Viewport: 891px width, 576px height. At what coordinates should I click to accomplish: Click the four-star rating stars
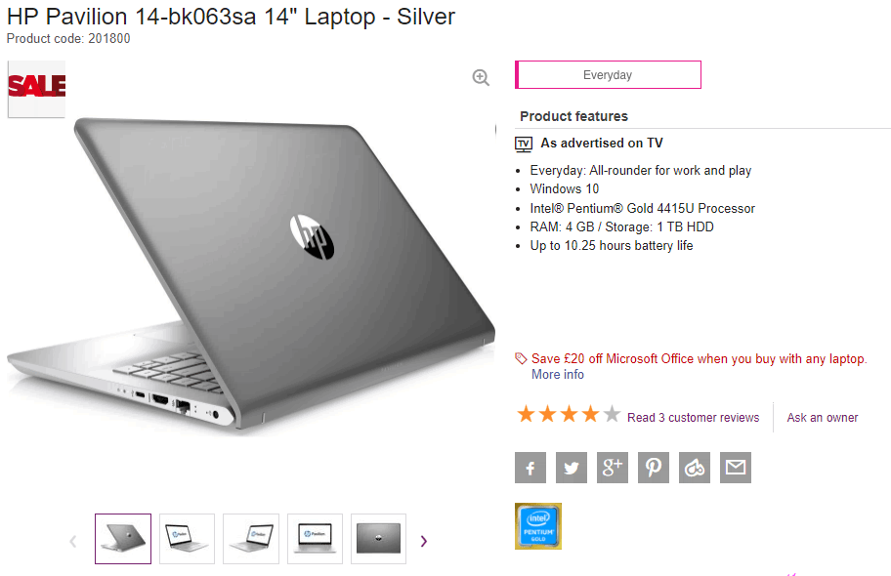(x=569, y=414)
